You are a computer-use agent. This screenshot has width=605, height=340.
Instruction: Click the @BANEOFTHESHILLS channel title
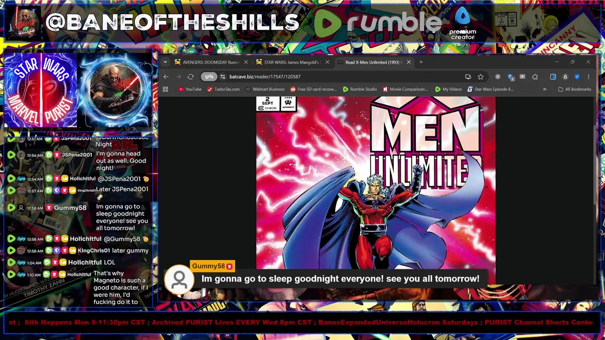pos(173,22)
